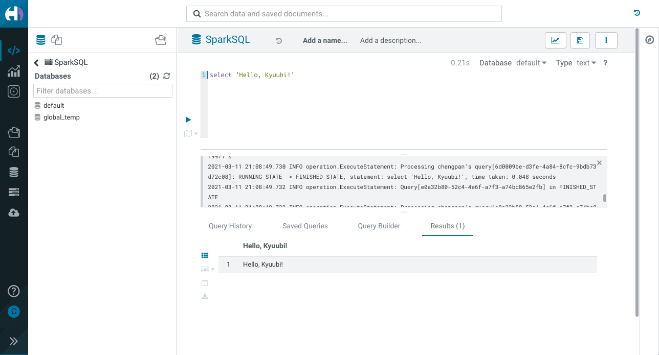The height and width of the screenshot is (355, 659).
Task: Open the Importer cloud upload icon
Action: click(14, 212)
